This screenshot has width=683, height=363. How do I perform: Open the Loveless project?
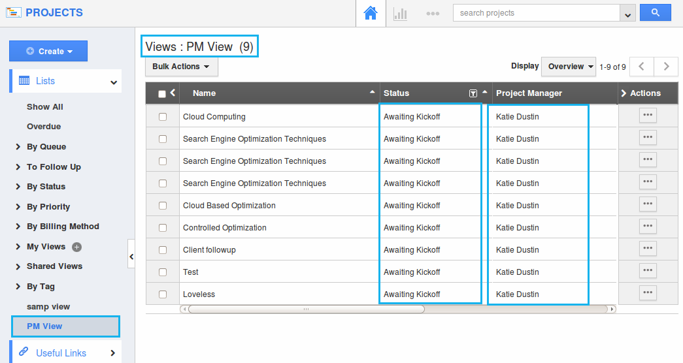pyautogui.click(x=199, y=294)
